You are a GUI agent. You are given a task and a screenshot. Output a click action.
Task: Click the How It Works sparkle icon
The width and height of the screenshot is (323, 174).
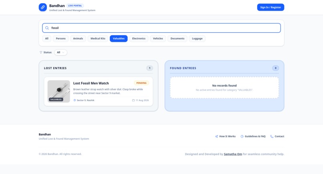pyautogui.click(x=216, y=136)
